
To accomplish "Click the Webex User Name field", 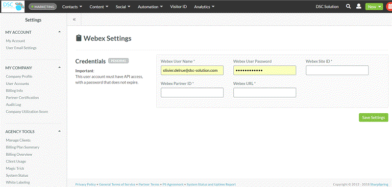I will (x=192, y=70).
